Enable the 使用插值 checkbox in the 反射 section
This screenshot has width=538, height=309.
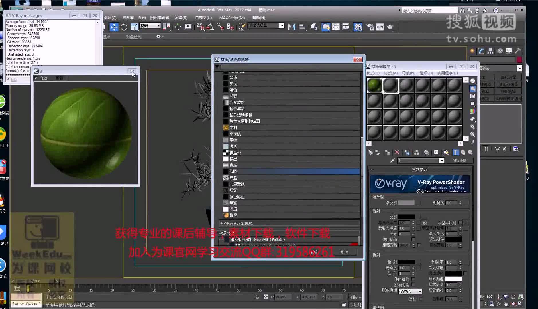click(413, 240)
